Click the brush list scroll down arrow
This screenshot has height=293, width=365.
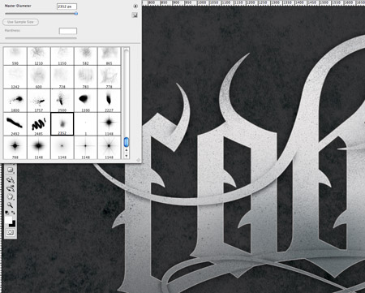click(127, 156)
